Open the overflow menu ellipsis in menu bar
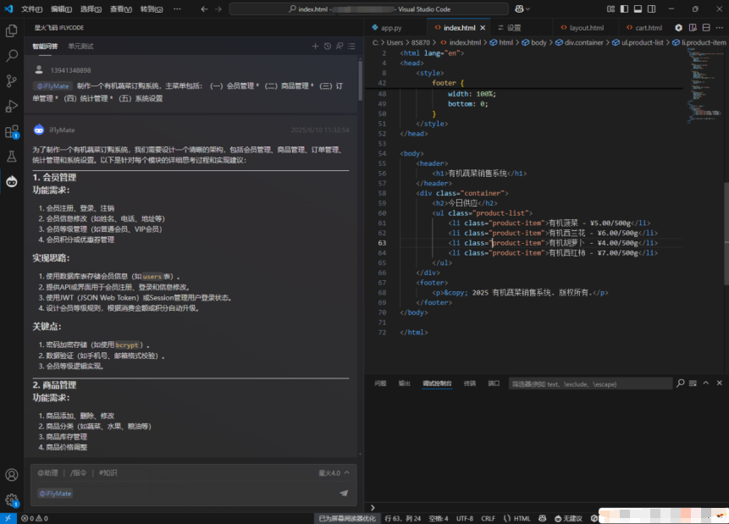This screenshot has height=524, width=729. [x=177, y=8]
